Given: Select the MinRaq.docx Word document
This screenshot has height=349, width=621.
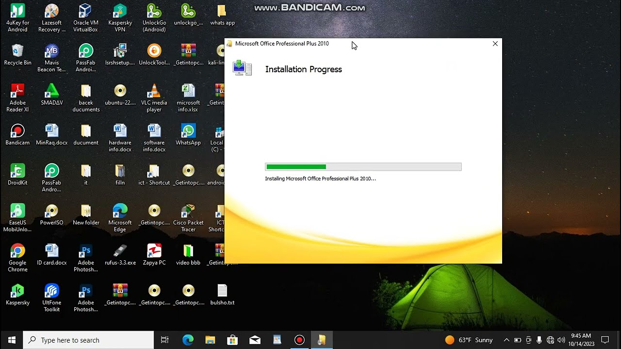Looking at the screenshot, I should (x=51, y=135).
